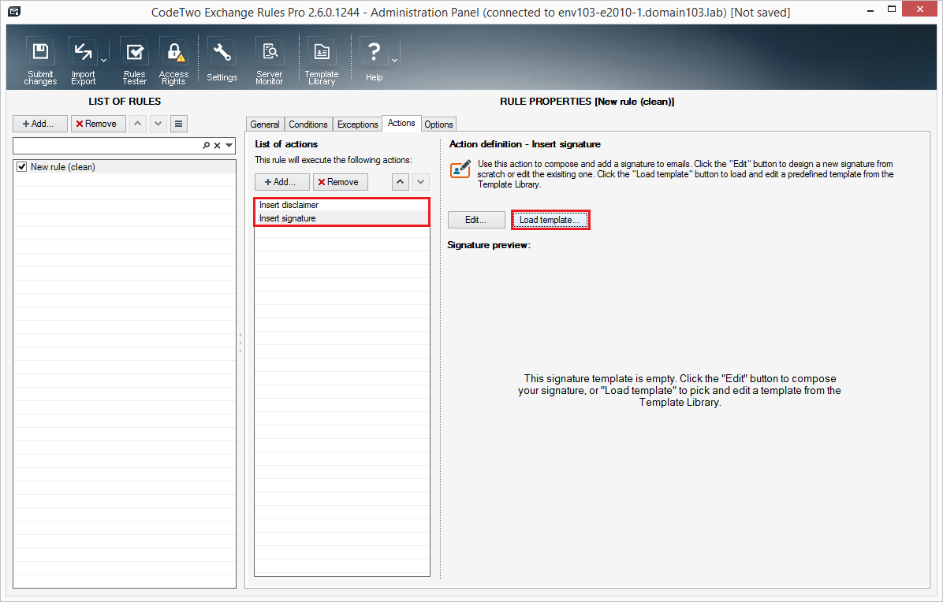This screenshot has height=602, width=943.
Task: Expand the Import Export dropdown arrow
Action: coord(103,61)
